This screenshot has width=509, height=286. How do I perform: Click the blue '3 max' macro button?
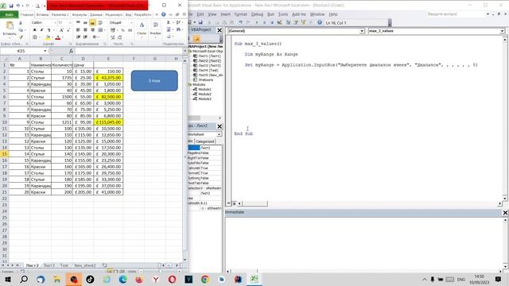pos(154,80)
